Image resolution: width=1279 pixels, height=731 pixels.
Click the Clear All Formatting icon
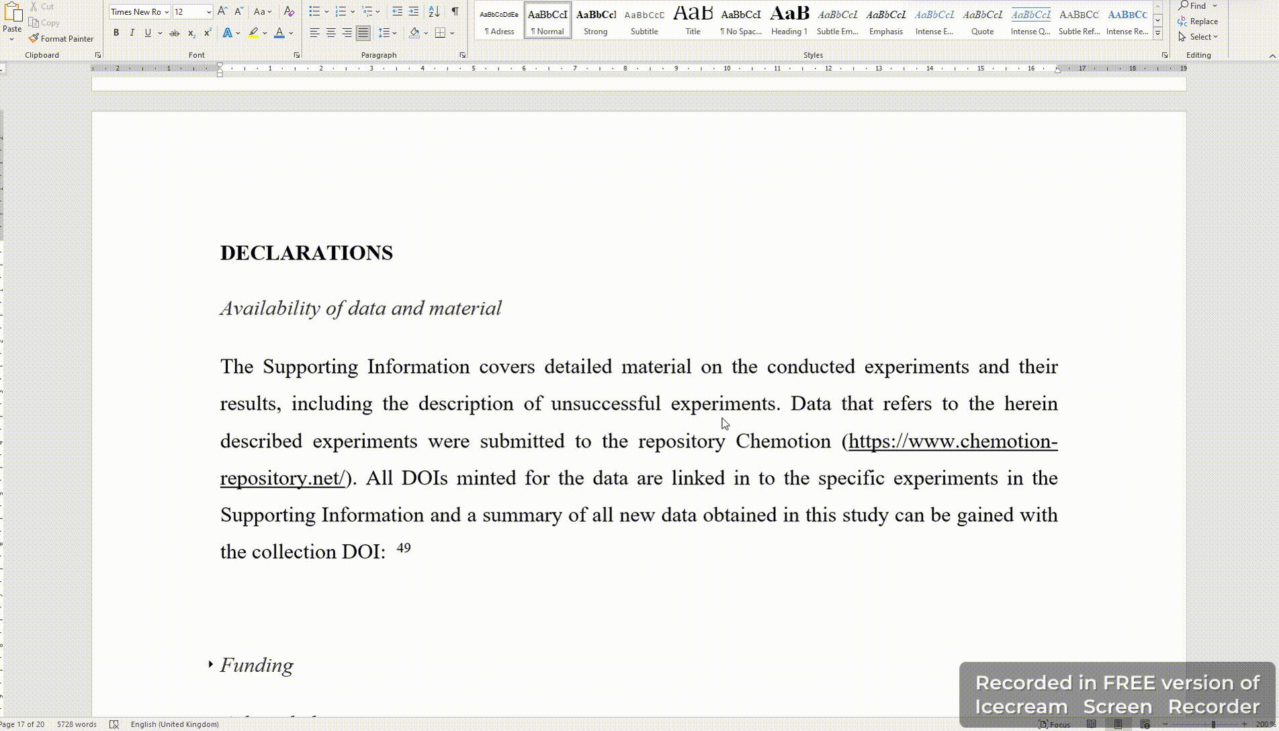(x=289, y=11)
